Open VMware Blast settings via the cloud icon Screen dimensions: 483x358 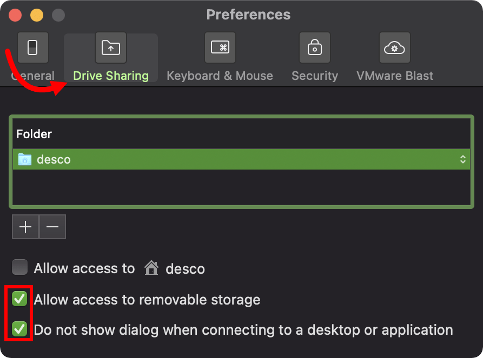point(394,48)
